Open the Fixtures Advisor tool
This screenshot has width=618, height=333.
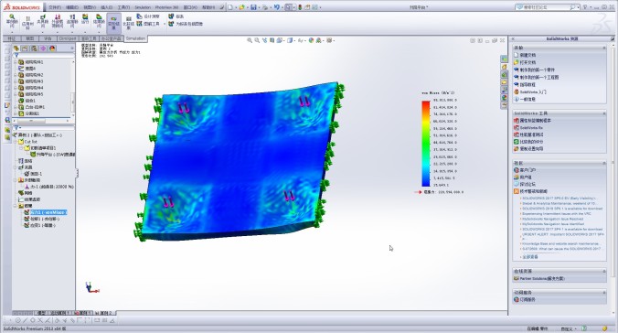pos(42,22)
